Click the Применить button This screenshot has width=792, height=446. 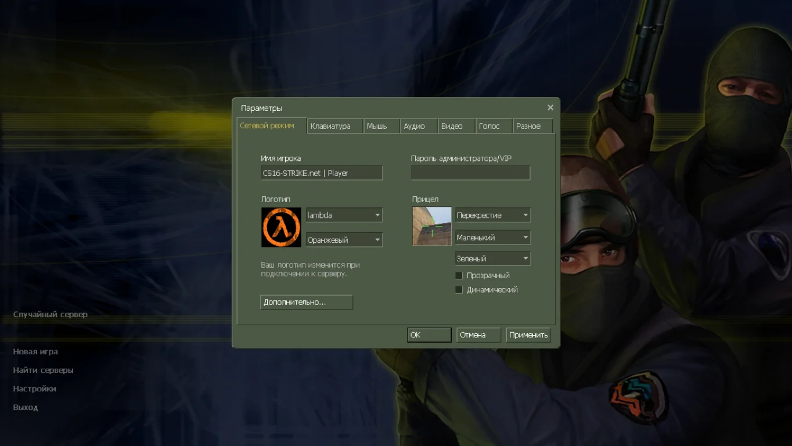[528, 335]
